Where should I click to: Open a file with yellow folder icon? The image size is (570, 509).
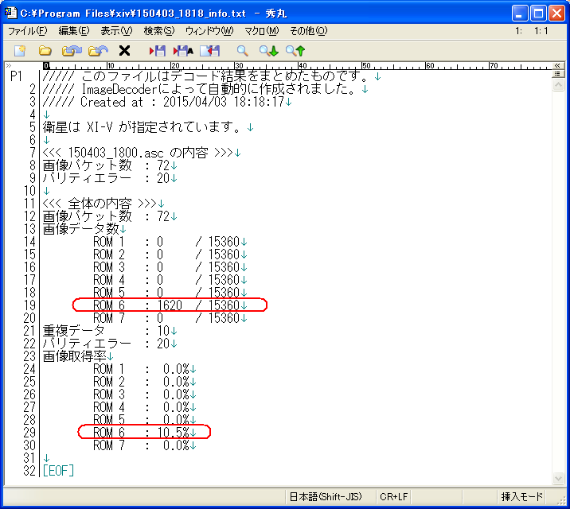45,51
